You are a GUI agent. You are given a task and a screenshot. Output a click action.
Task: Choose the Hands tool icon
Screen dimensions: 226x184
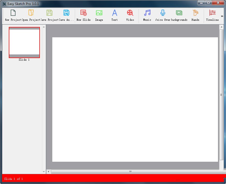195,13
